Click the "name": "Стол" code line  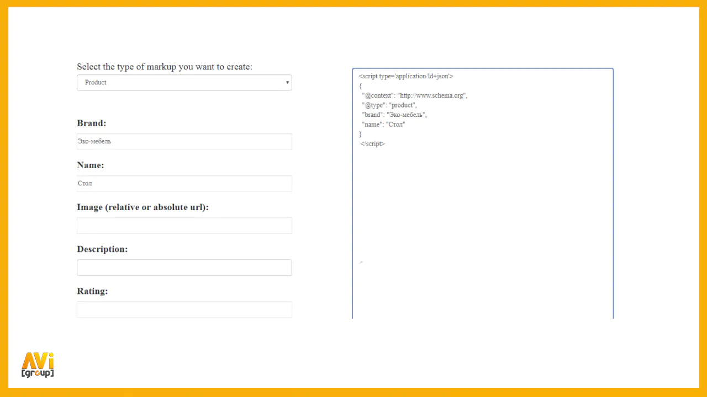click(383, 125)
